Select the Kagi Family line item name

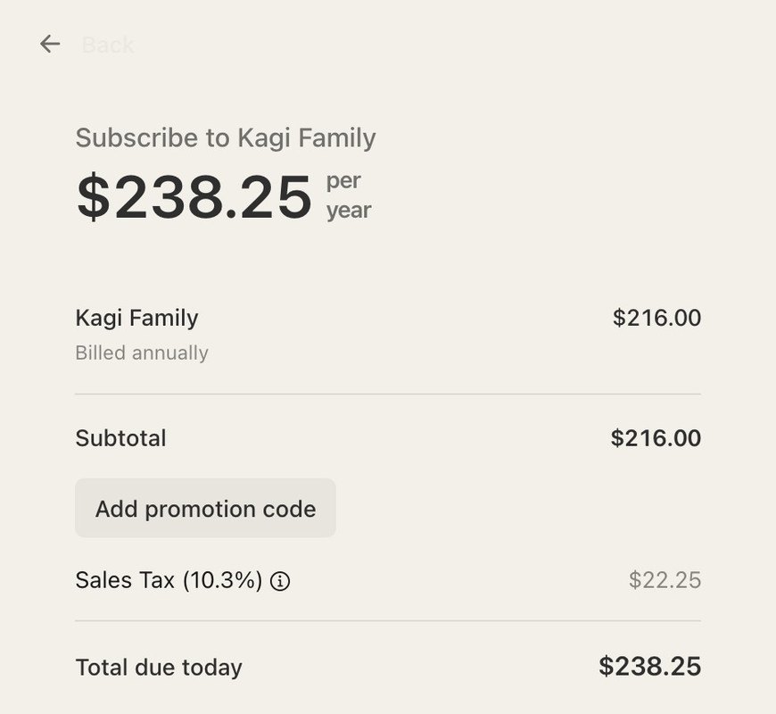[137, 319]
